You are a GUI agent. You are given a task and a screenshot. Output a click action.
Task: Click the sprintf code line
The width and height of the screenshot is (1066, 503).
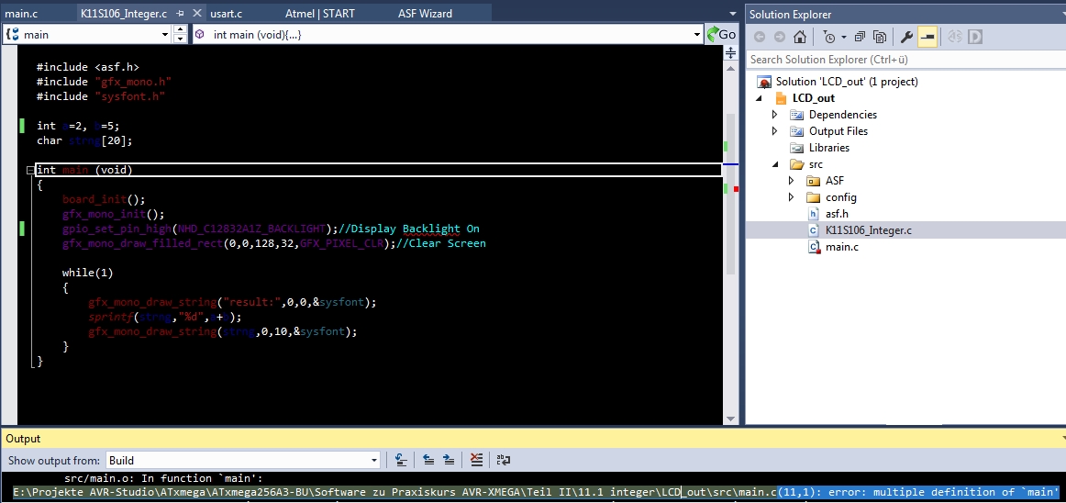click(164, 317)
